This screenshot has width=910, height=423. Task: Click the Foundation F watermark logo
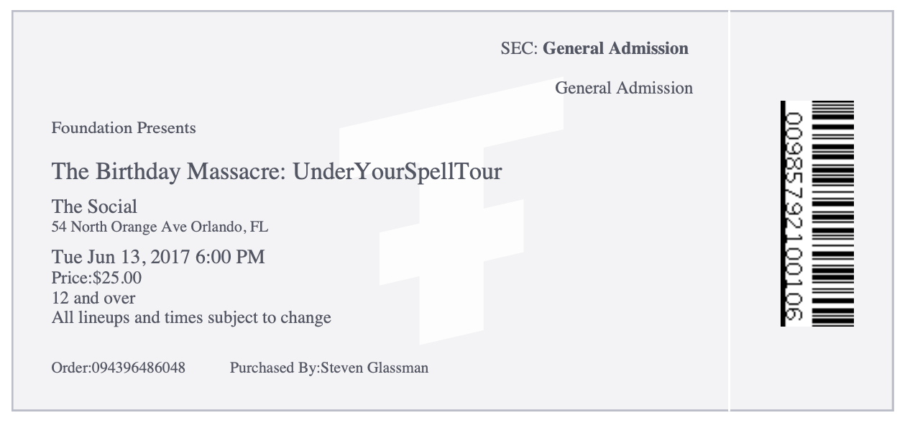pyautogui.click(x=451, y=213)
